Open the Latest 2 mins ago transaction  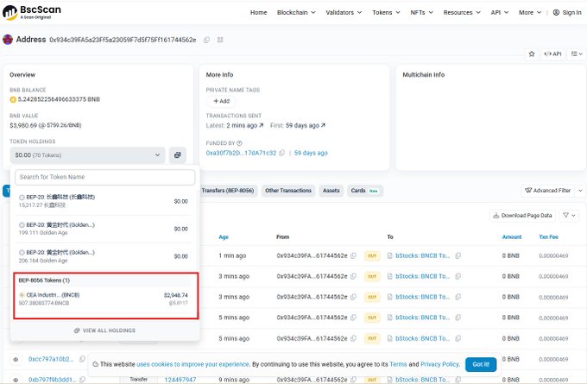click(x=245, y=125)
